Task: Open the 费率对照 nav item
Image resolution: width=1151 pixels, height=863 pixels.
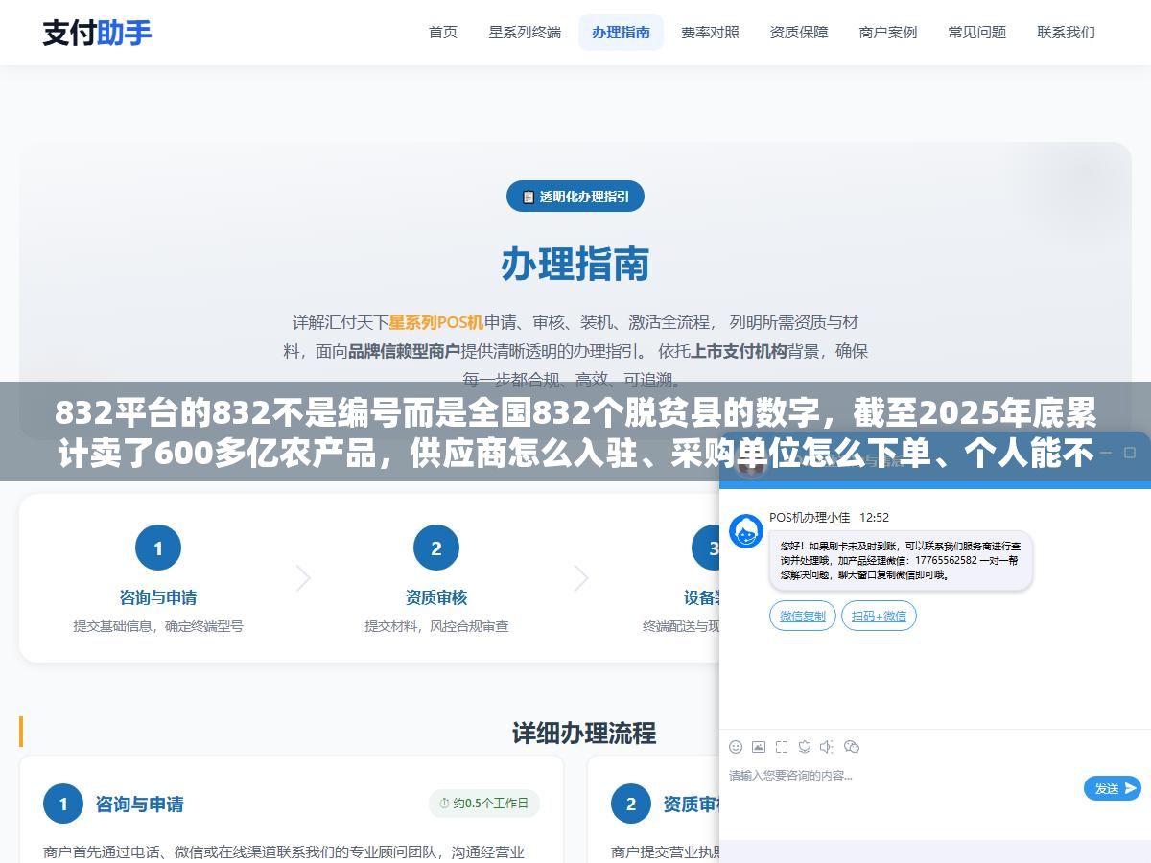Action: (710, 33)
